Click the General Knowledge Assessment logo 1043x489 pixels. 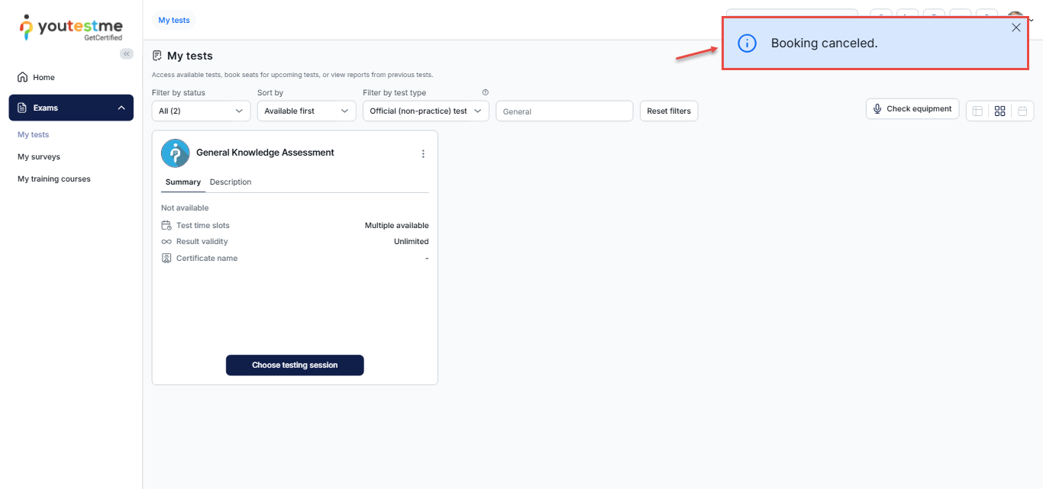click(175, 153)
